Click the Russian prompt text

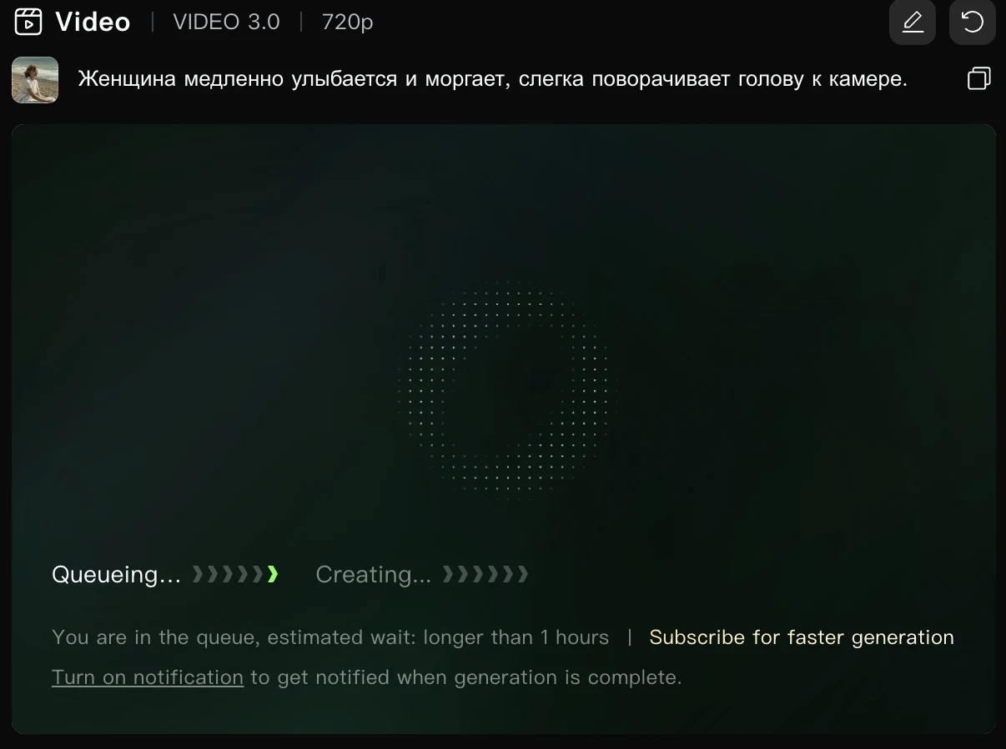tap(492, 80)
